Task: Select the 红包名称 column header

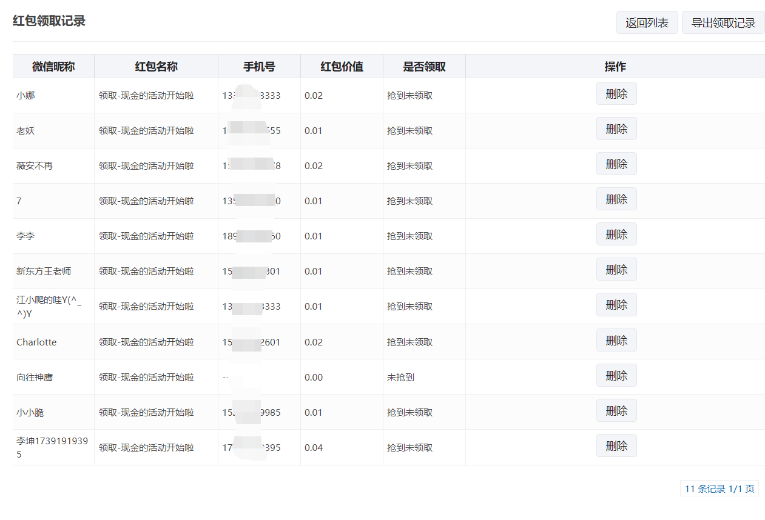Action: click(x=156, y=67)
